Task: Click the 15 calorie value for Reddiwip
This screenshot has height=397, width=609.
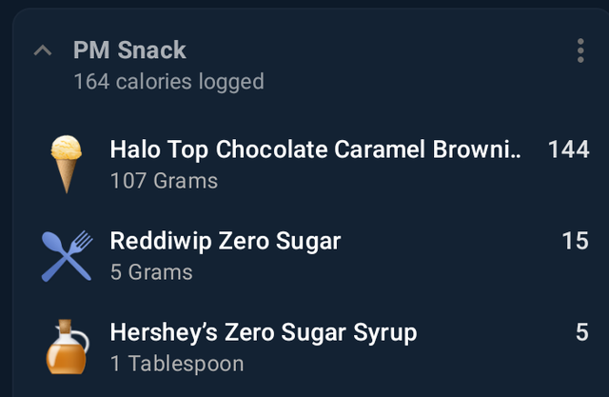Action: click(575, 241)
